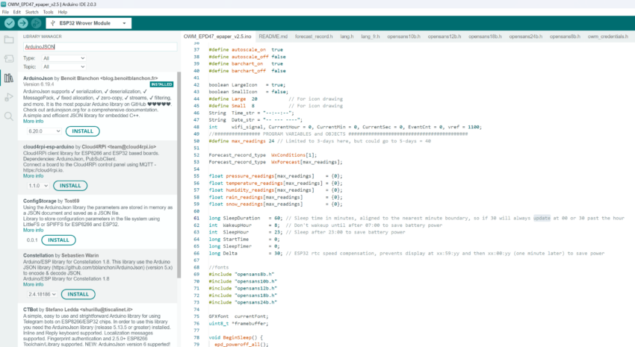Viewport: 635px width, 347px height.
Task: Open More info link for ArduinoJson
Action: coord(33,121)
